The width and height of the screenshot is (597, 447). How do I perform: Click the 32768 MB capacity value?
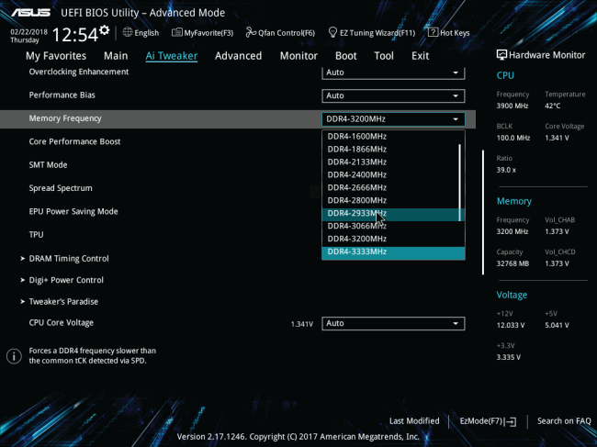513,263
